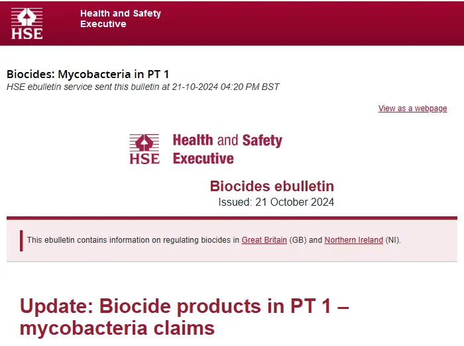The image size is (464, 346).
Task: Click the maroon 'Health and Safety Executive' wordmark
Action: coord(227,149)
